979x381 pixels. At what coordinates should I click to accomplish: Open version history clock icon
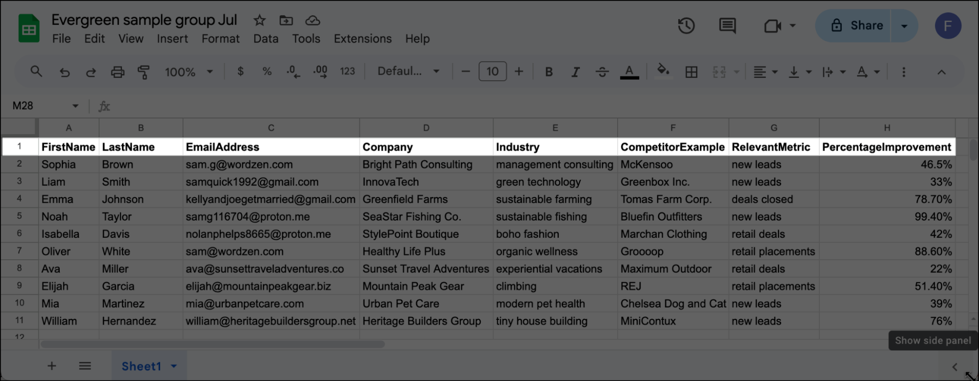686,25
